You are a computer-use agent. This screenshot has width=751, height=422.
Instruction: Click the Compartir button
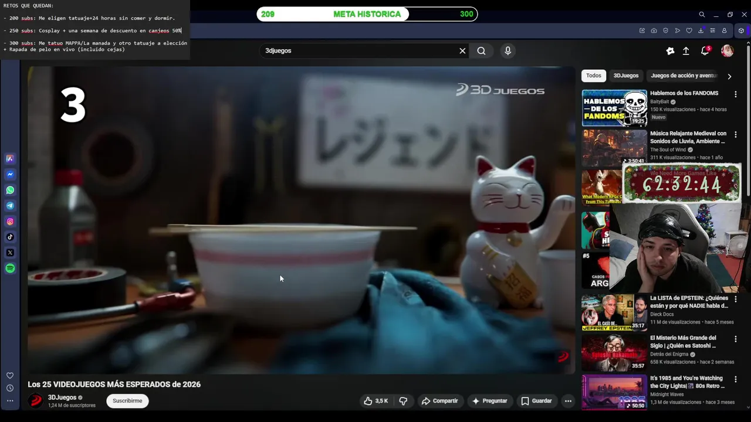(439, 401)
